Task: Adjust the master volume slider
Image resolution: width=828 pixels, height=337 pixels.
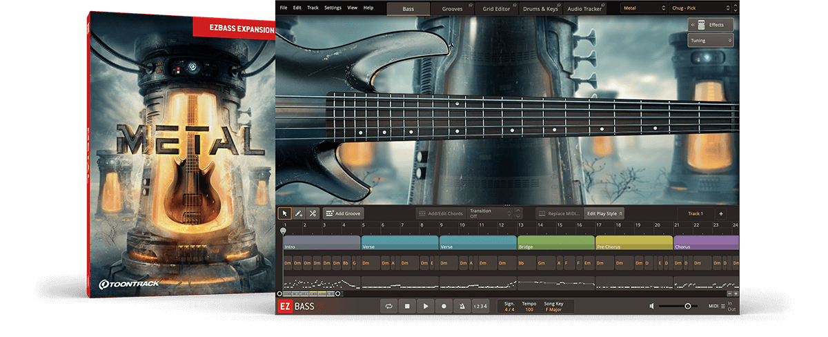Action: click(x=687, y=306)
